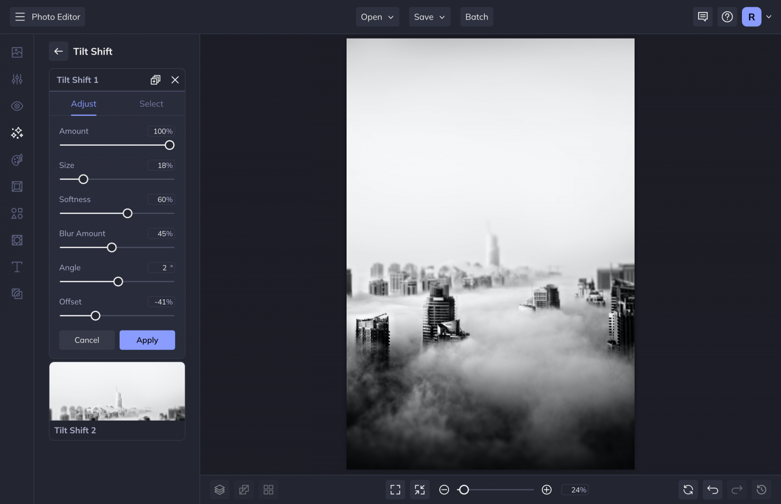Switch to the Adjust tab
The height and width of the screenshot is (504, 781).
(83, 103)
